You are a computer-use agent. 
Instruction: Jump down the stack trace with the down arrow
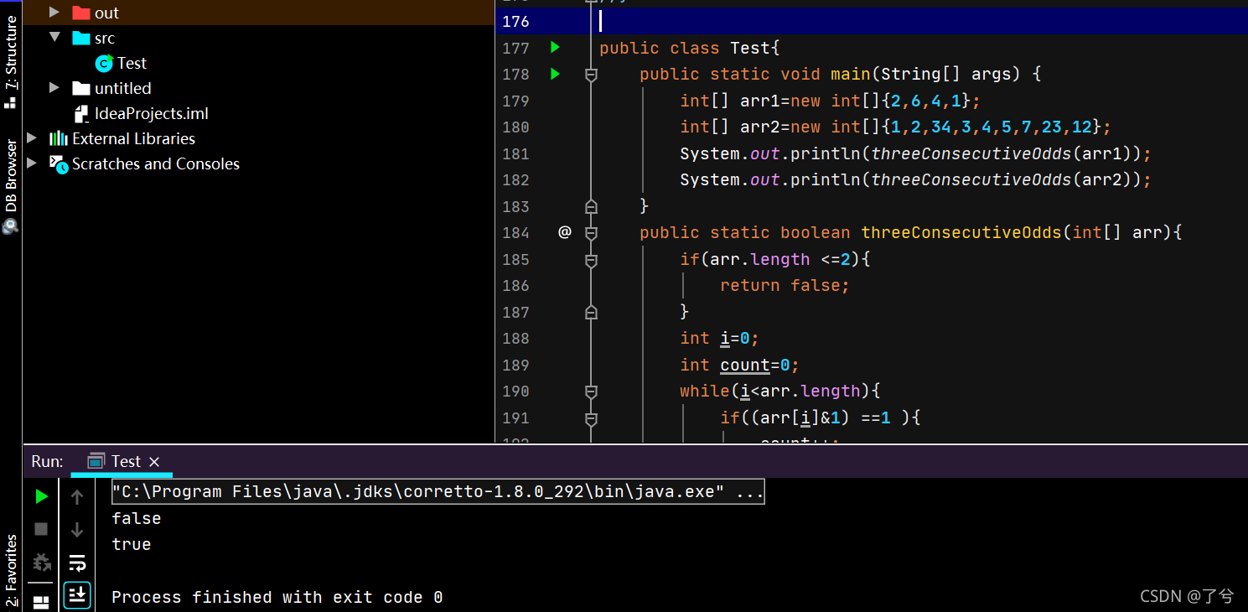click(x=77, y=529)
